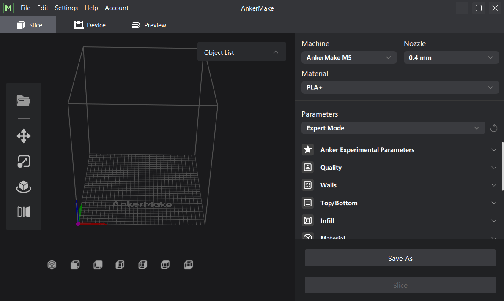Minimize the AnkerMake window
This screenshot has height=301, width=504.
click(x=462, y=8)
